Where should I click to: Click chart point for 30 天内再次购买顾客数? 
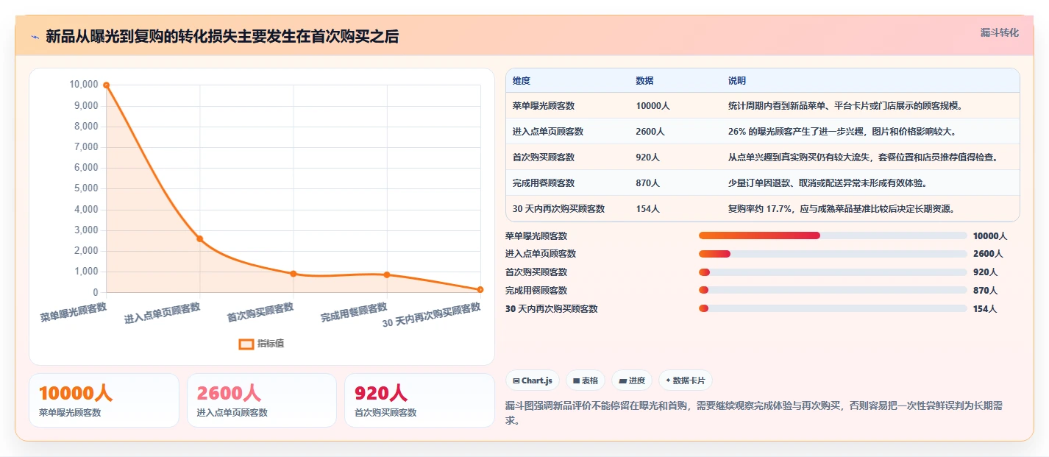tap(480, 289)
